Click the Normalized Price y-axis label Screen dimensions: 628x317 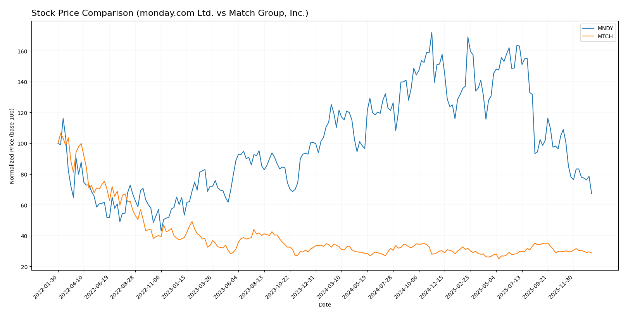click(x=12, y=146)
